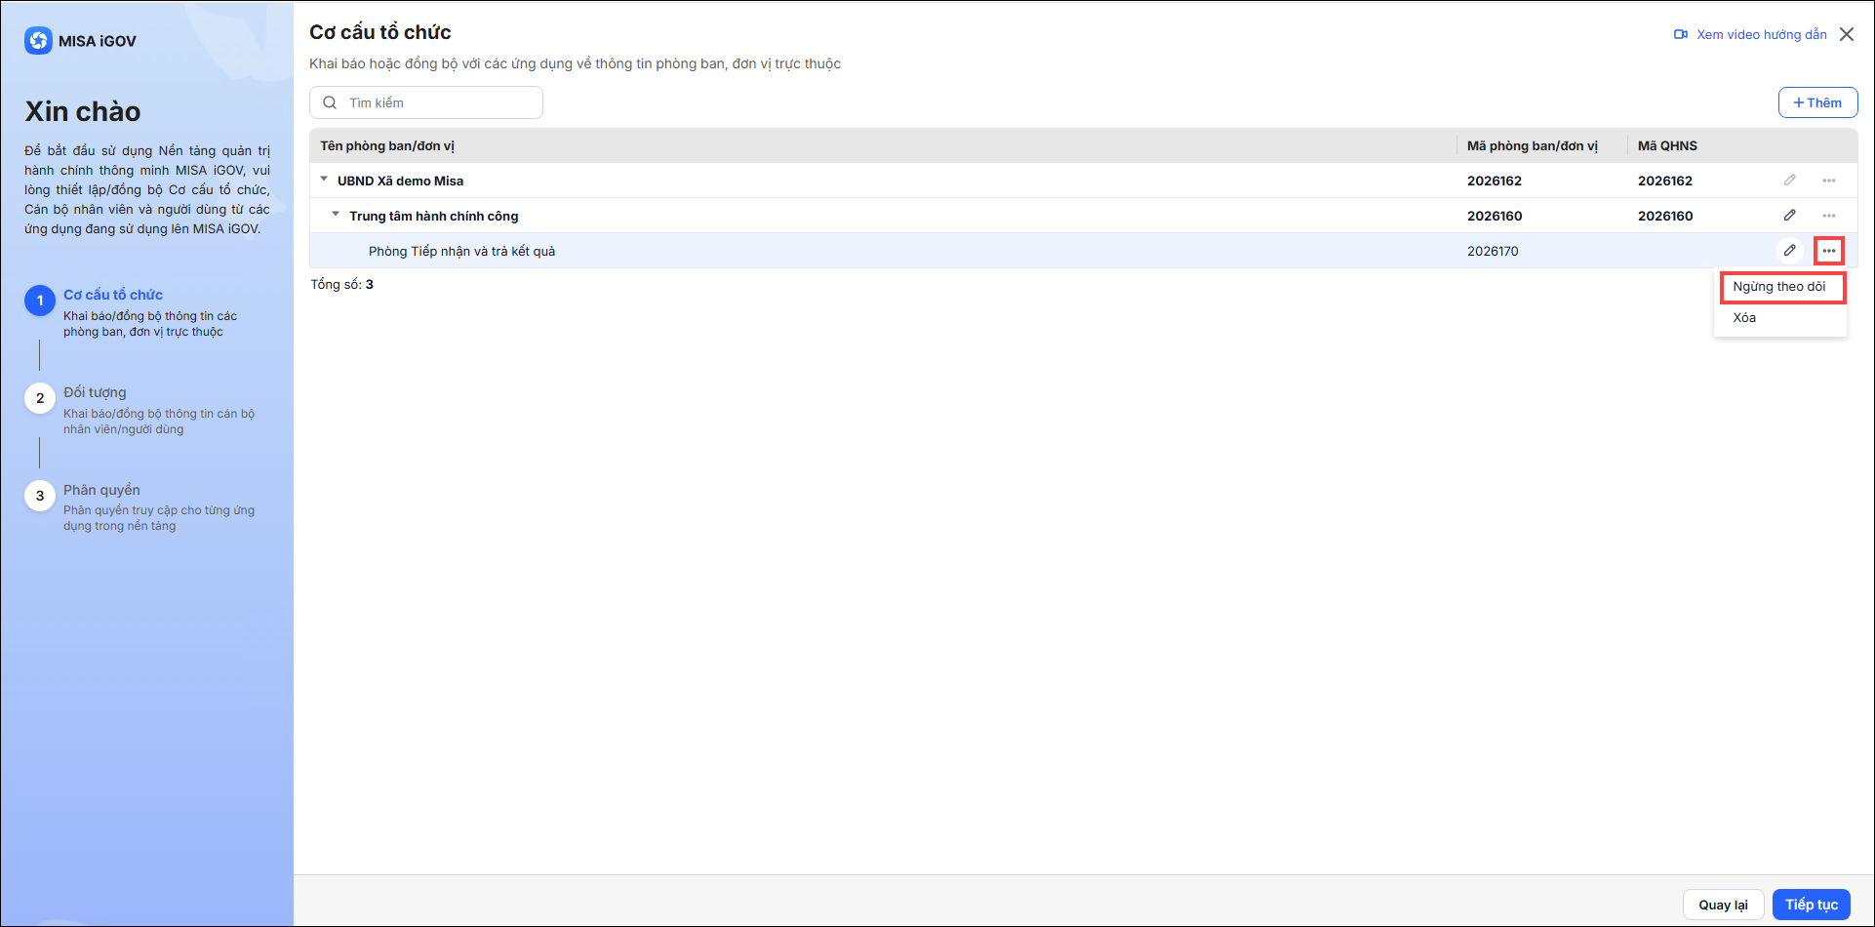Click department code 2026170

1493,252
